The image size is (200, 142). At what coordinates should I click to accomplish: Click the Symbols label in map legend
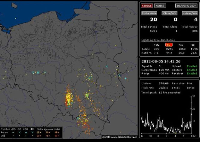5,129
